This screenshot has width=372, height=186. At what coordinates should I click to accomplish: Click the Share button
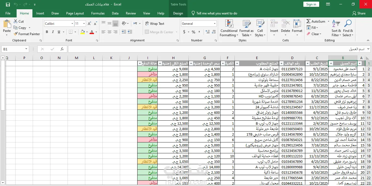[359, 13]
